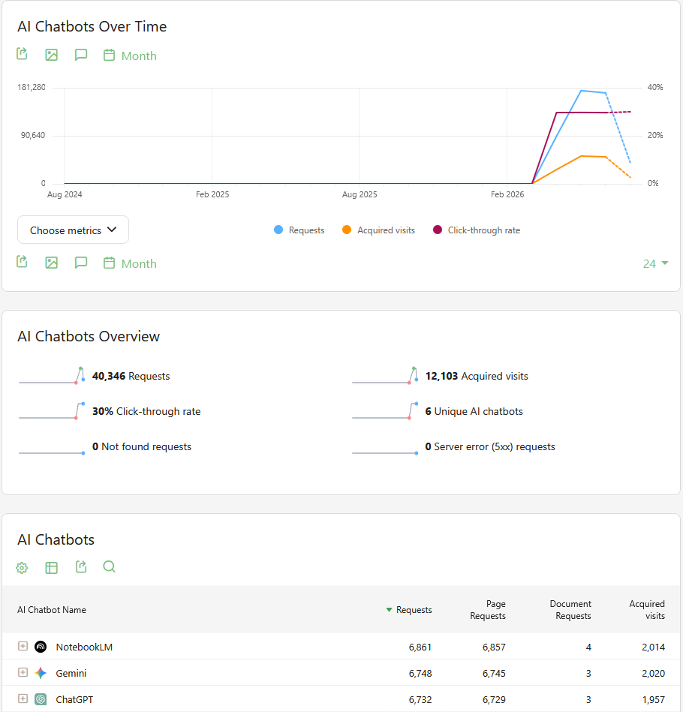Click Gemini chatbot name
Screen dimensions: 683x712
[71, 674]
